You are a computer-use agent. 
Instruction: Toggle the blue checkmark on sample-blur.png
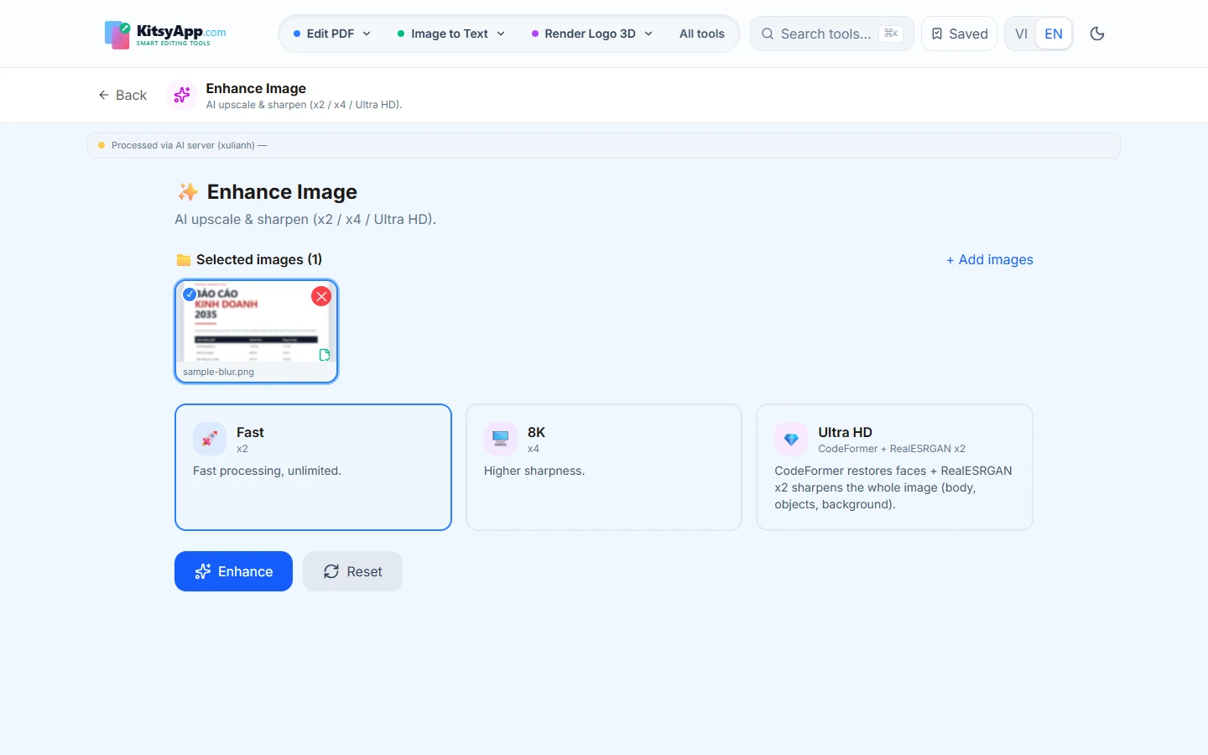click(x=190, y=294)
